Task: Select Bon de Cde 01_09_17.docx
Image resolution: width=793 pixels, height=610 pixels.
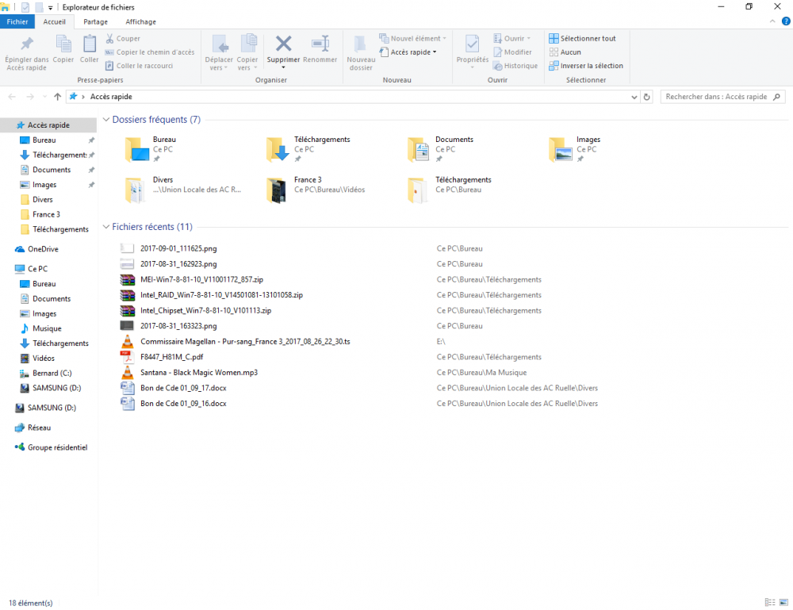Action: [x=183, y=389]
